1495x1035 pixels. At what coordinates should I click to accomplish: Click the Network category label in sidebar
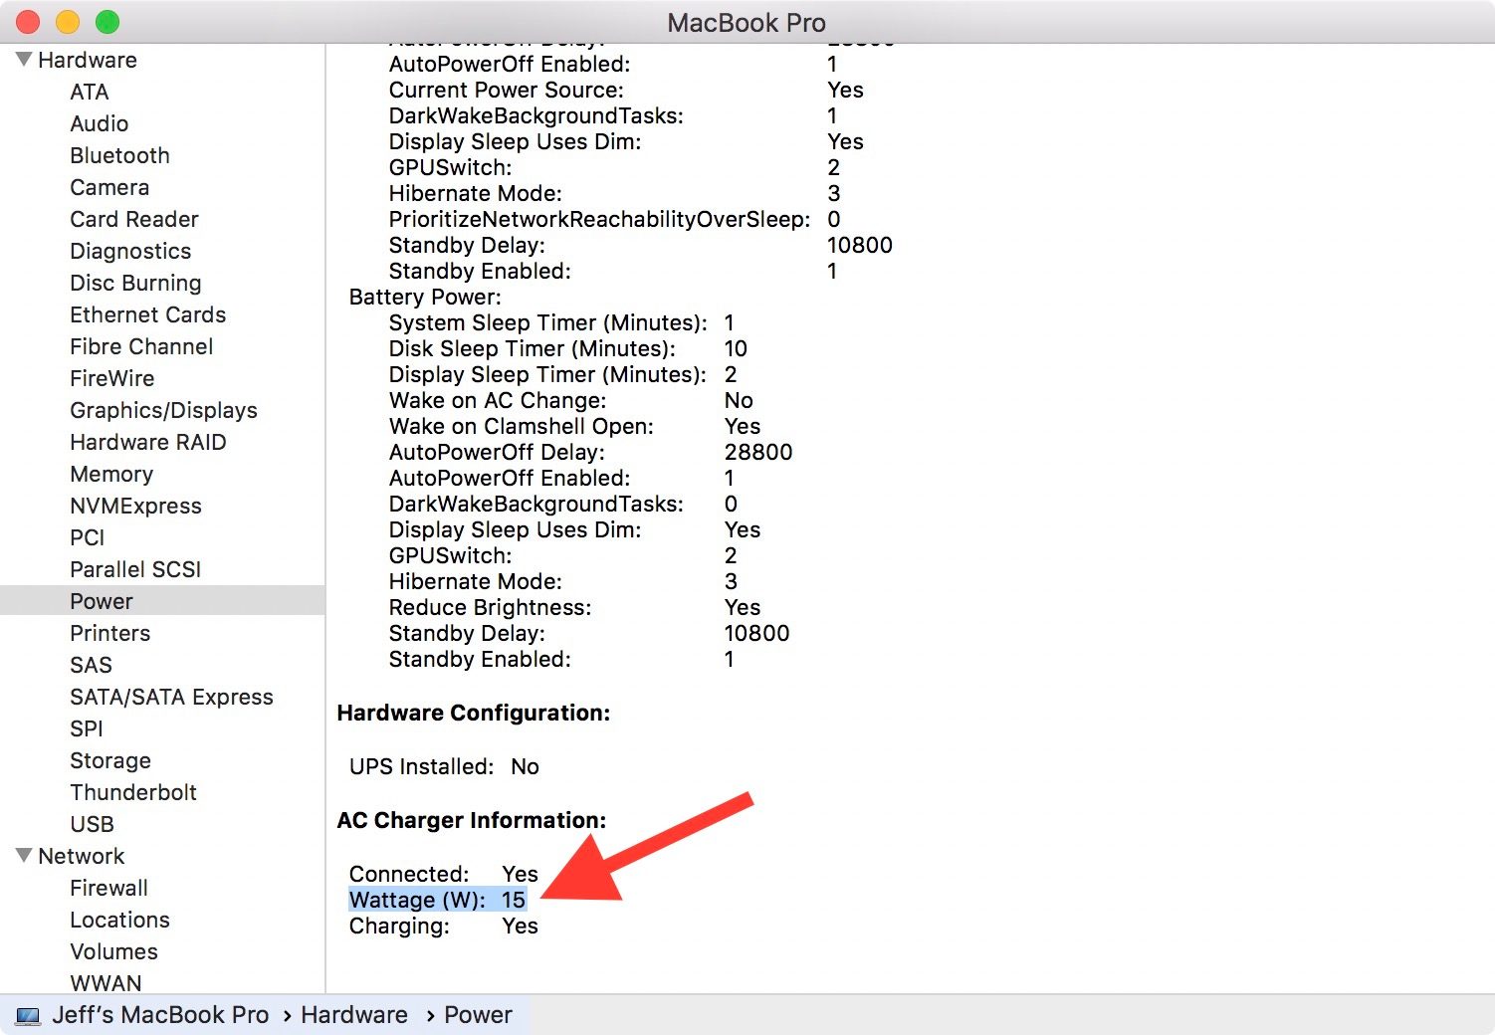pos(82,856)
